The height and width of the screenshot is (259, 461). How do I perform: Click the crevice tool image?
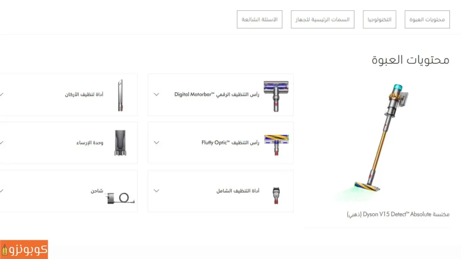[120, 95]
